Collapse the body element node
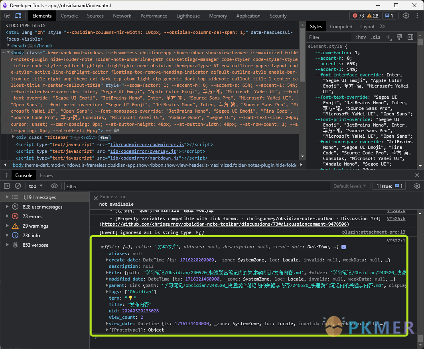 coord(8,52)
